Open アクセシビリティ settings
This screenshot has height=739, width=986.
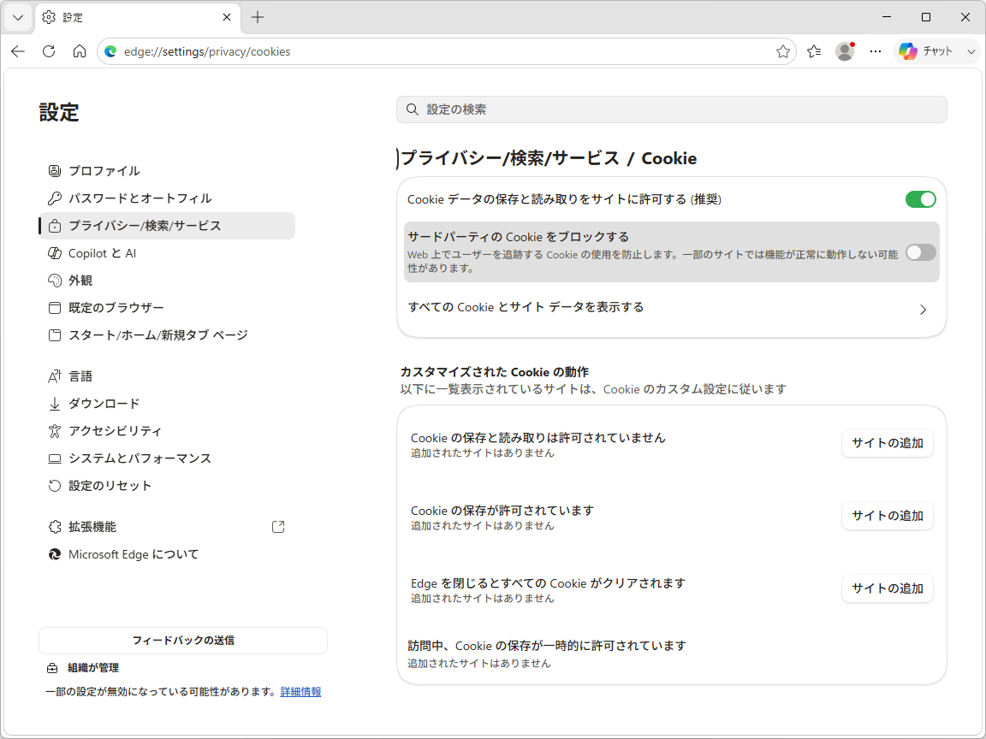[167, 431]
